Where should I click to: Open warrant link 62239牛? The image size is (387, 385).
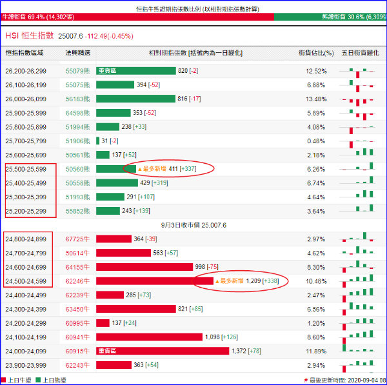point(77,295)
